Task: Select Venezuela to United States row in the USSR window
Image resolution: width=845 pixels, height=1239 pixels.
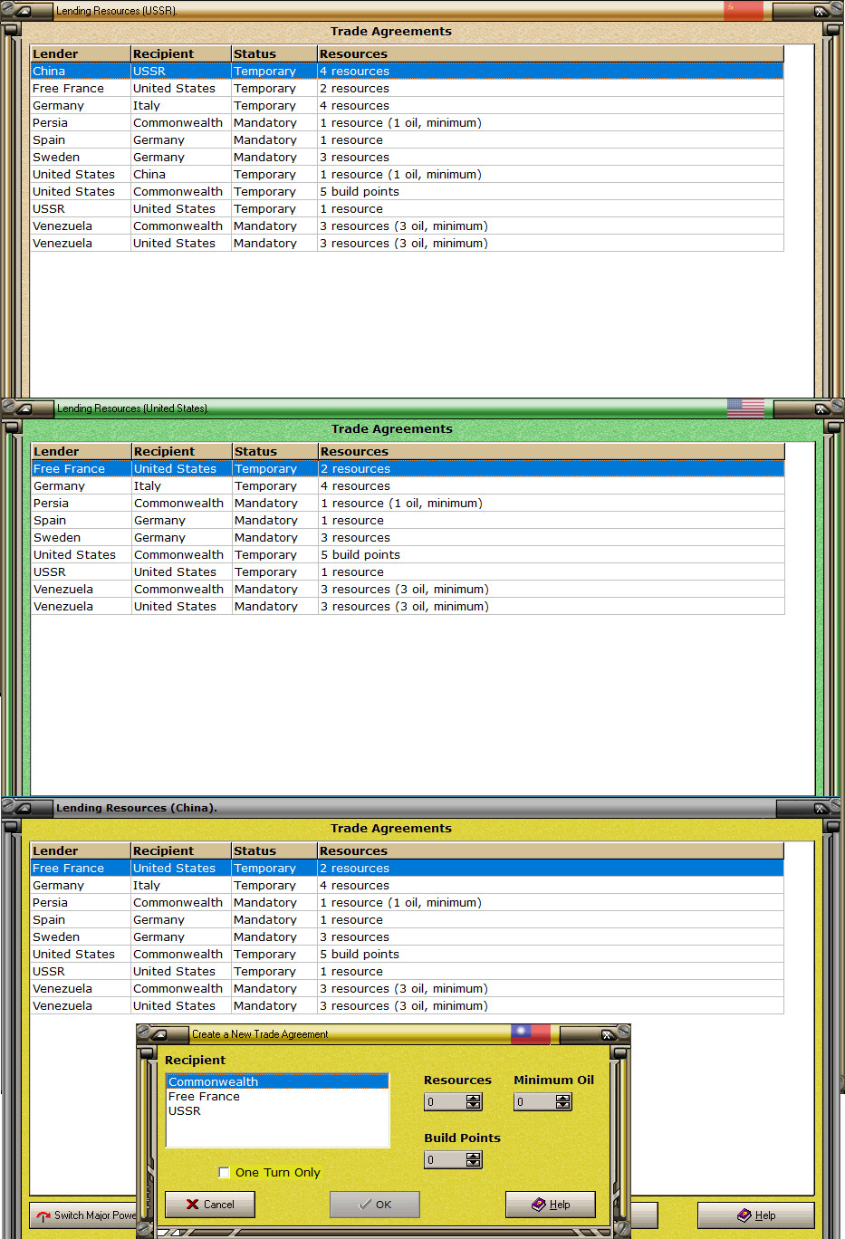Action: 407,243
